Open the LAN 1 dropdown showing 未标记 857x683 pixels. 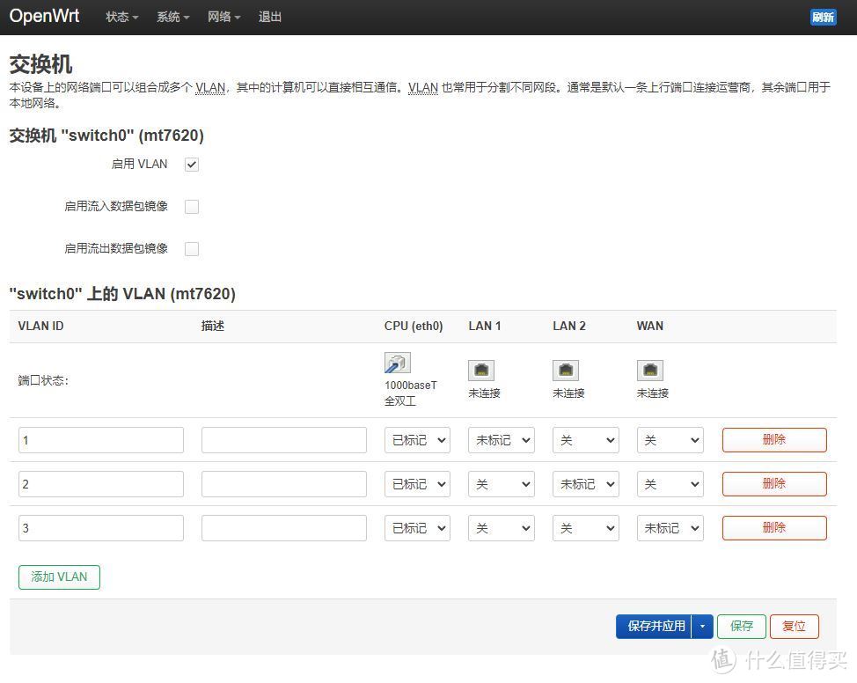501,440
